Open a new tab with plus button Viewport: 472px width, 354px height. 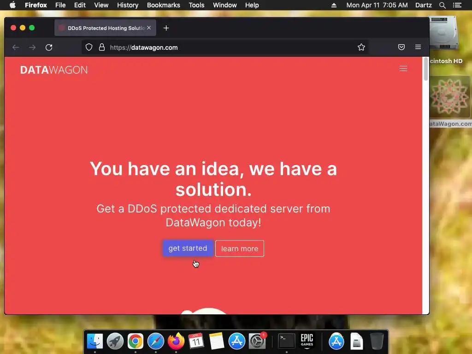tap(166, 28)
